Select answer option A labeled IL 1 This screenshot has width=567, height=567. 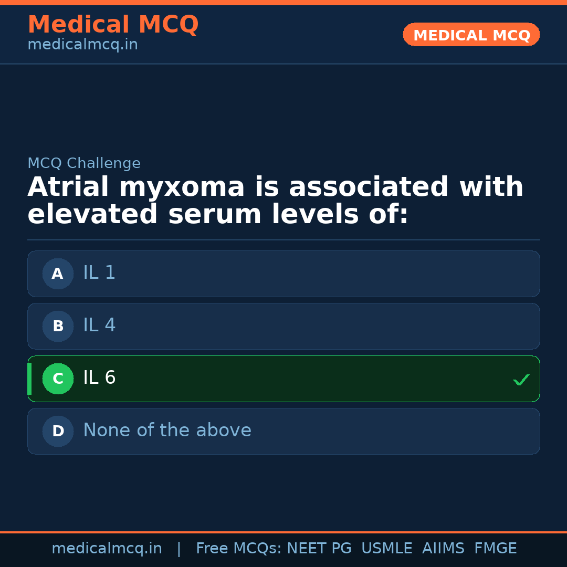click(283, 274)
